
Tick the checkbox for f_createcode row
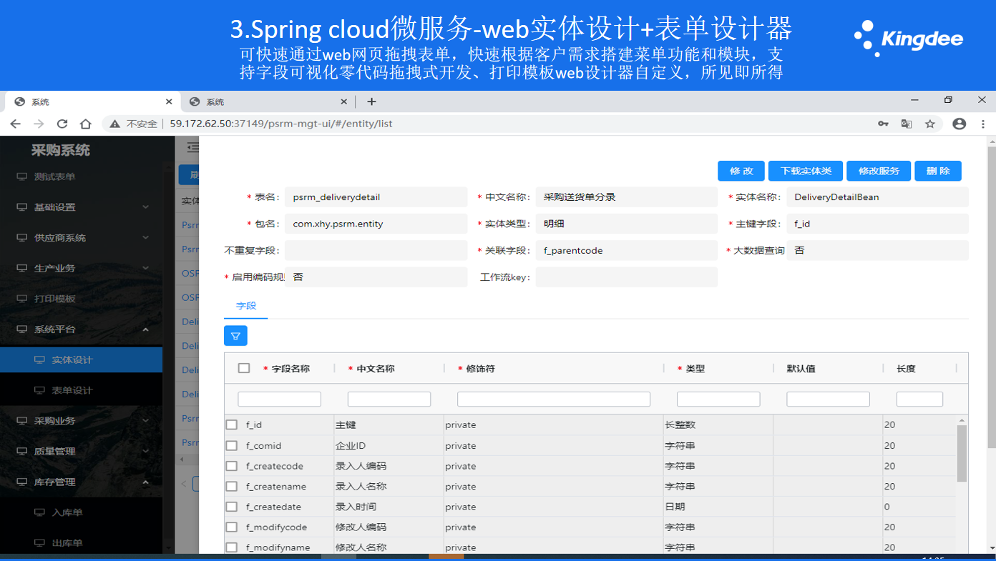(x=232, y=466)
